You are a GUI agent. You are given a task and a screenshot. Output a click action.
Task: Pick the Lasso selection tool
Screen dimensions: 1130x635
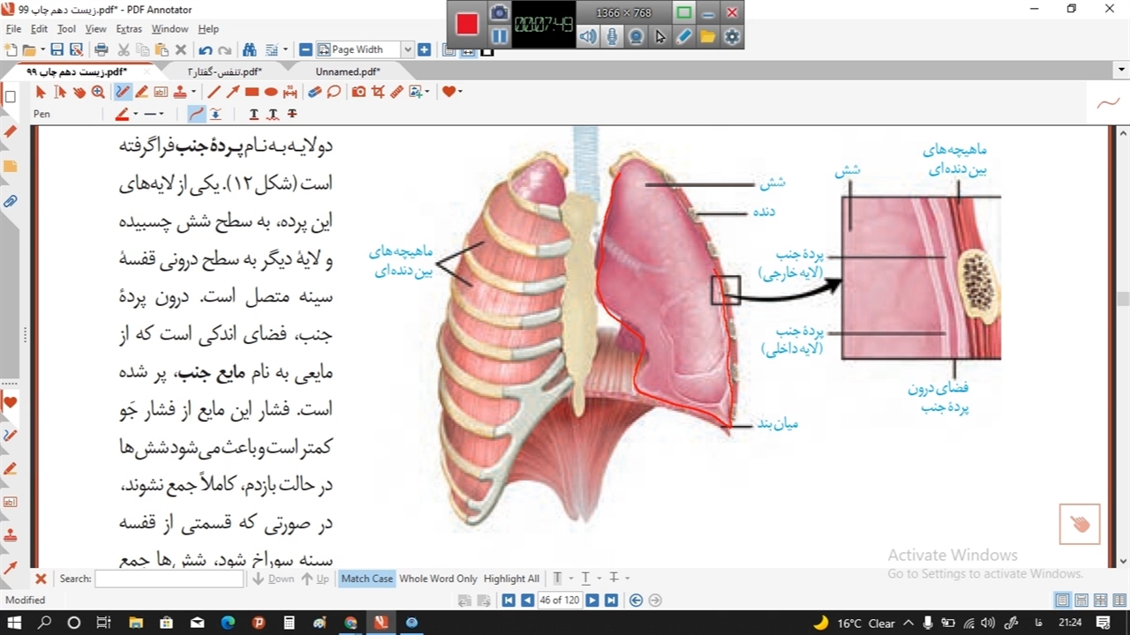pos(334,92)
